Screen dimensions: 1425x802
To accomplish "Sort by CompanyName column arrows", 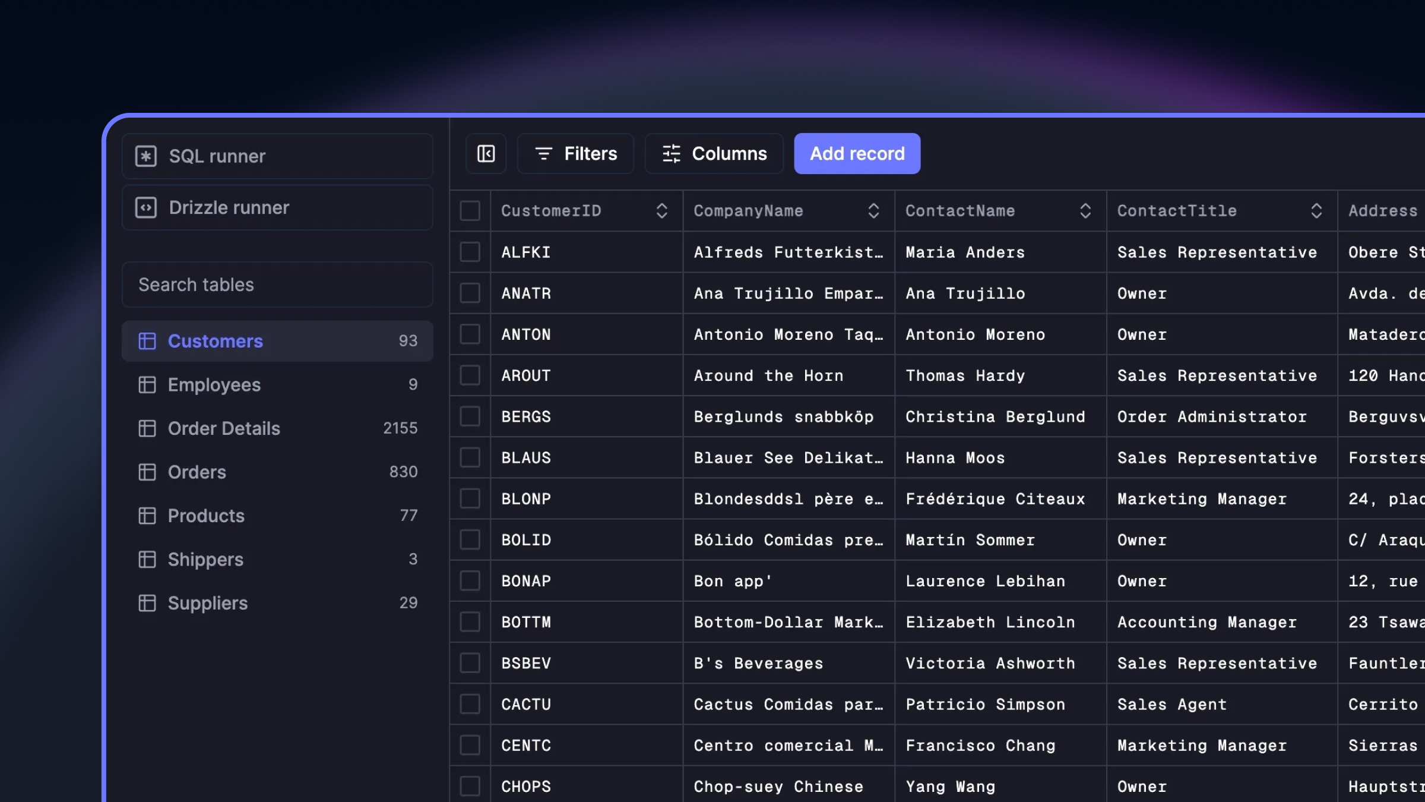I will (x=873, y=211).
